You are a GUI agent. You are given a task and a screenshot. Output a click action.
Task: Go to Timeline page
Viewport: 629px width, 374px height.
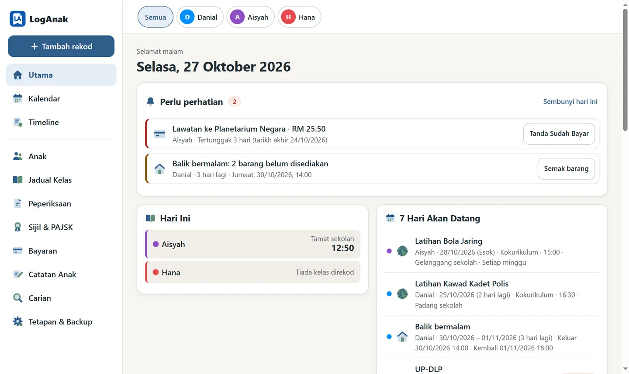61,122
